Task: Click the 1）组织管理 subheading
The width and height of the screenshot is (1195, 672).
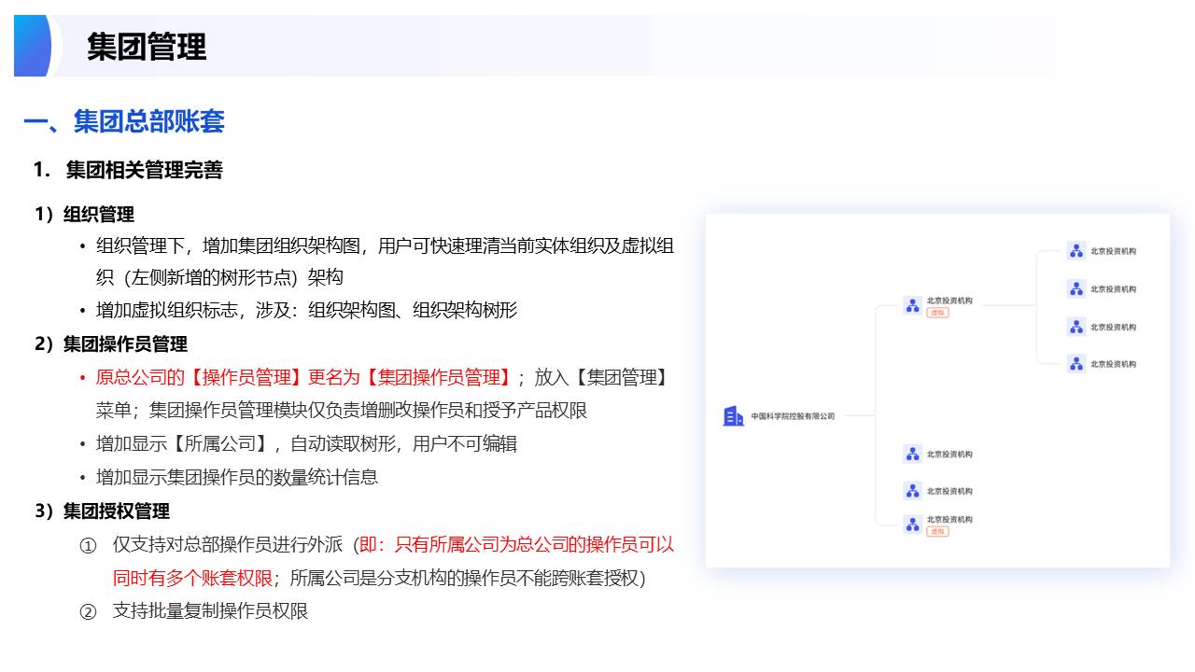Action: tap(85, 215)
